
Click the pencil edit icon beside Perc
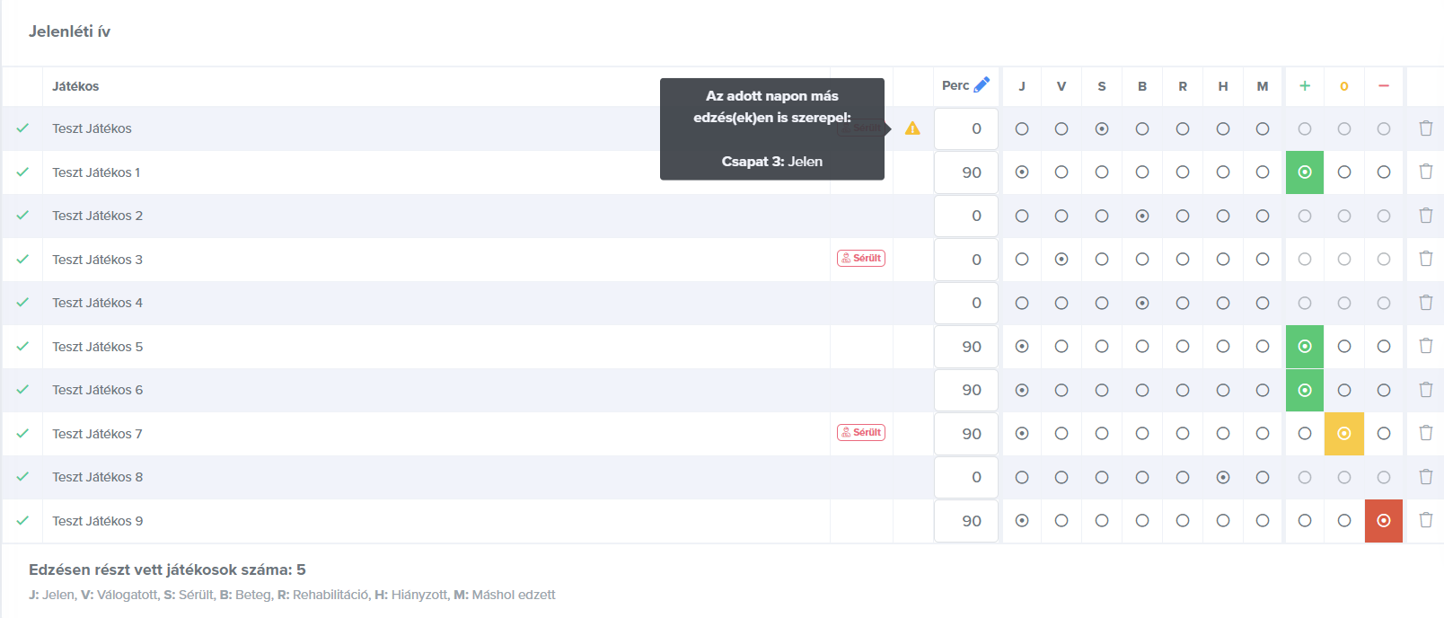coord(982,84)
